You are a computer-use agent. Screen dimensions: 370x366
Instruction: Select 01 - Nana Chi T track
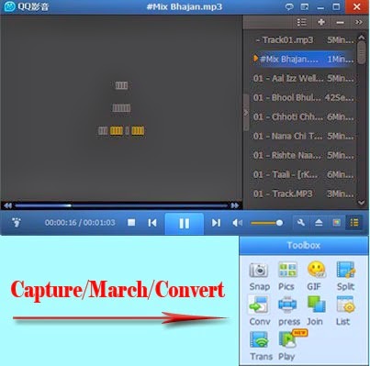pos(304,136)
